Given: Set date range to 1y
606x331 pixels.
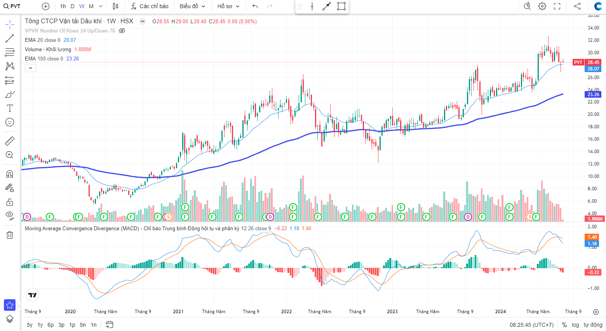Looking at the screenshot, I should [40, 325].
